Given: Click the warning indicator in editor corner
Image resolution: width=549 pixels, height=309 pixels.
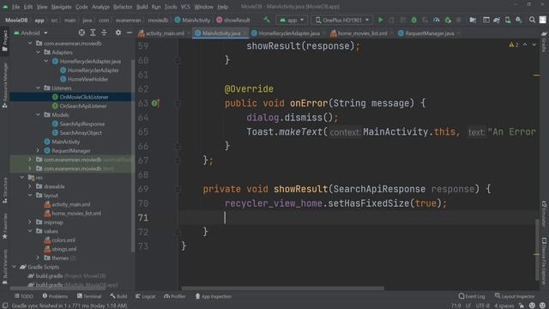Looking at the screenshot, I should (514, 45).
